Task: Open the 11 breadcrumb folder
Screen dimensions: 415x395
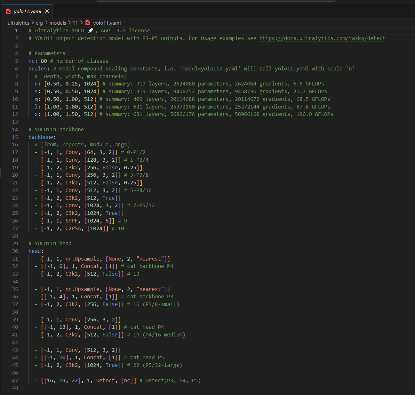Action: tap(75, 23)
